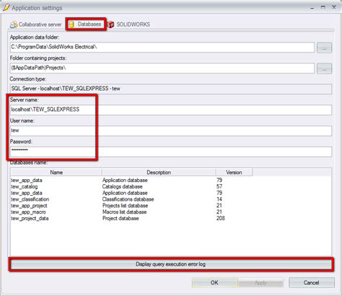Click the User name field
Screen dimensions: 342x295
(x=171, y=130)
